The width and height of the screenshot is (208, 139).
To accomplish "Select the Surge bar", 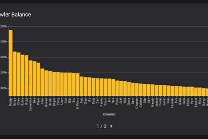I will click(15, 74).
